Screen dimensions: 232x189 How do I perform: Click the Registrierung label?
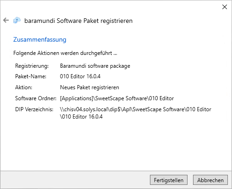click(x=32, y=66)
